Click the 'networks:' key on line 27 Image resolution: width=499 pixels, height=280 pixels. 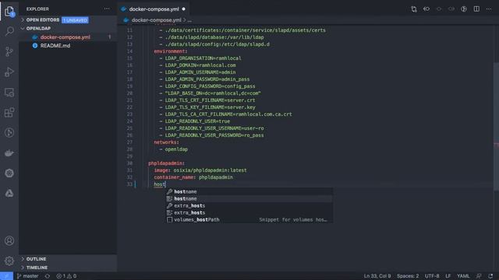[x=166, y=142]
